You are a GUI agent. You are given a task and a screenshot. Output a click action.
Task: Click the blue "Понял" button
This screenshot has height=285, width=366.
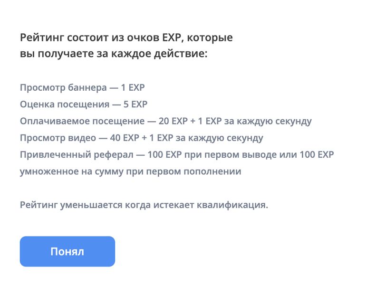67,251
